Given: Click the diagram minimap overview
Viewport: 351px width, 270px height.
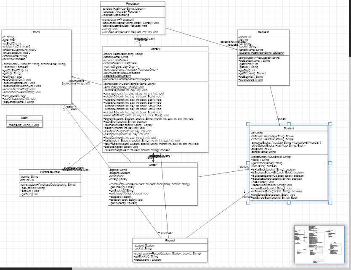Looking at the screenshot, I should click(319, 244).
